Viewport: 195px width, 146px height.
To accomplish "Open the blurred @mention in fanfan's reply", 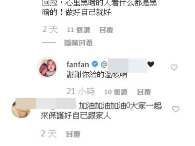I will coord(124,65).
